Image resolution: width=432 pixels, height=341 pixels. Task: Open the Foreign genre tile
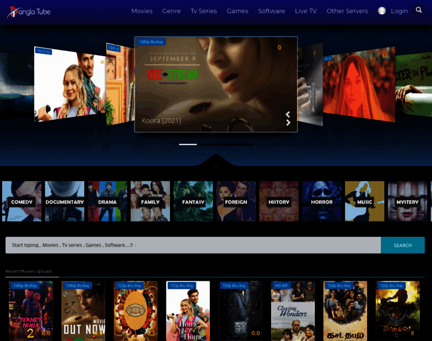point(236,201)
